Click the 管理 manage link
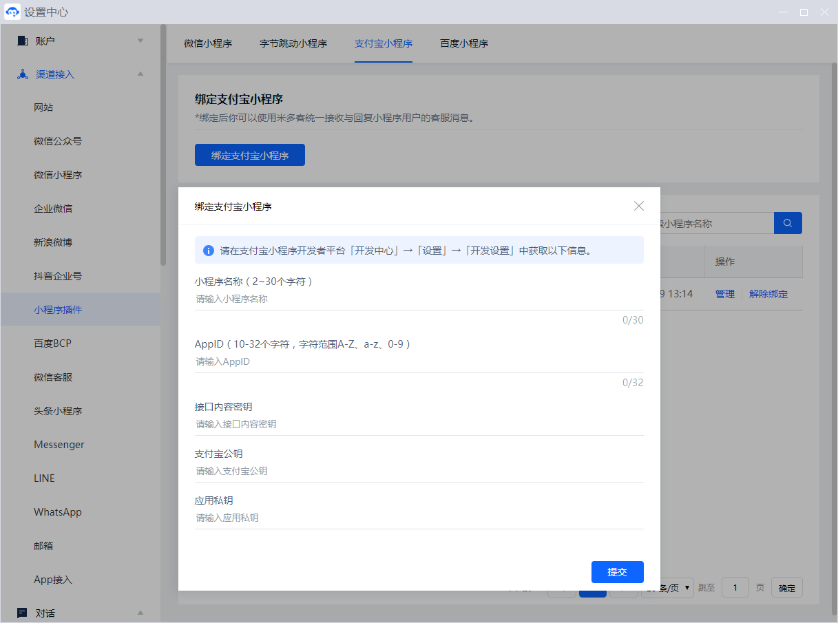838x623 pixels. (724, 294)
